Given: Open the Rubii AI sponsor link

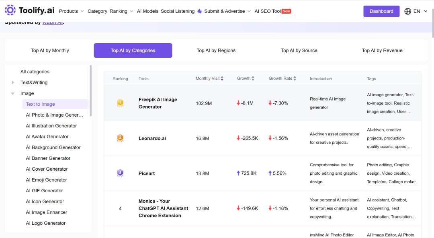Looking at the screenshot, I should 53,23.
